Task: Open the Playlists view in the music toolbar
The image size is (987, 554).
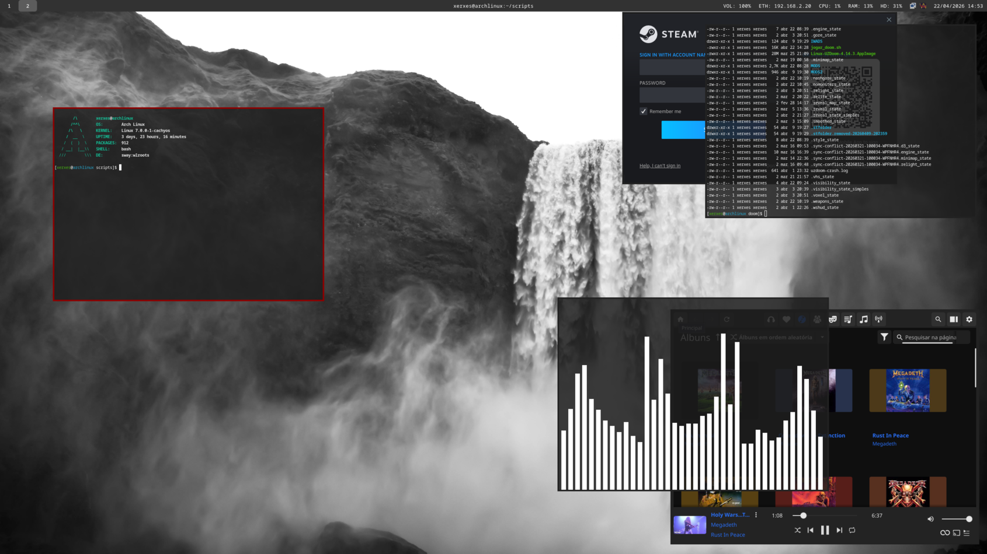Action: 848,320
